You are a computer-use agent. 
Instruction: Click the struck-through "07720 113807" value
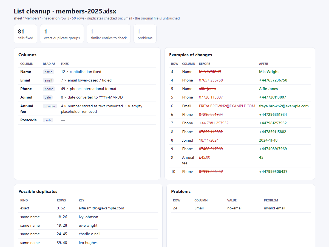point(211,97)
